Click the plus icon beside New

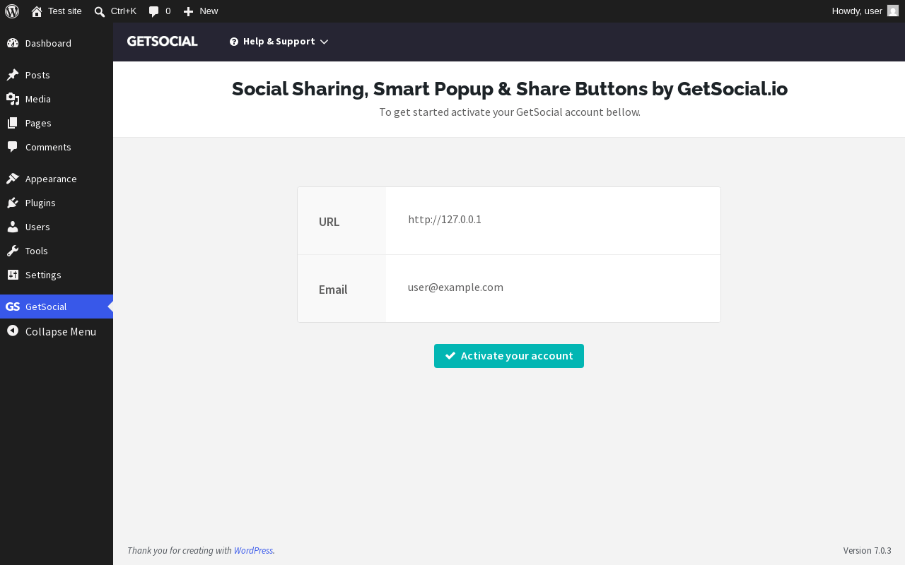coord(189,11)
